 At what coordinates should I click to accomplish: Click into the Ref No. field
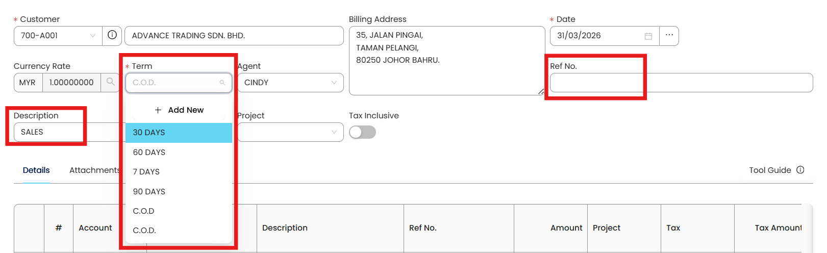pos(681,83)
